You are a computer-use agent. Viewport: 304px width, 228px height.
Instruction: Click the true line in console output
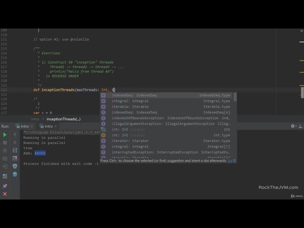click(x=28, y=148)
